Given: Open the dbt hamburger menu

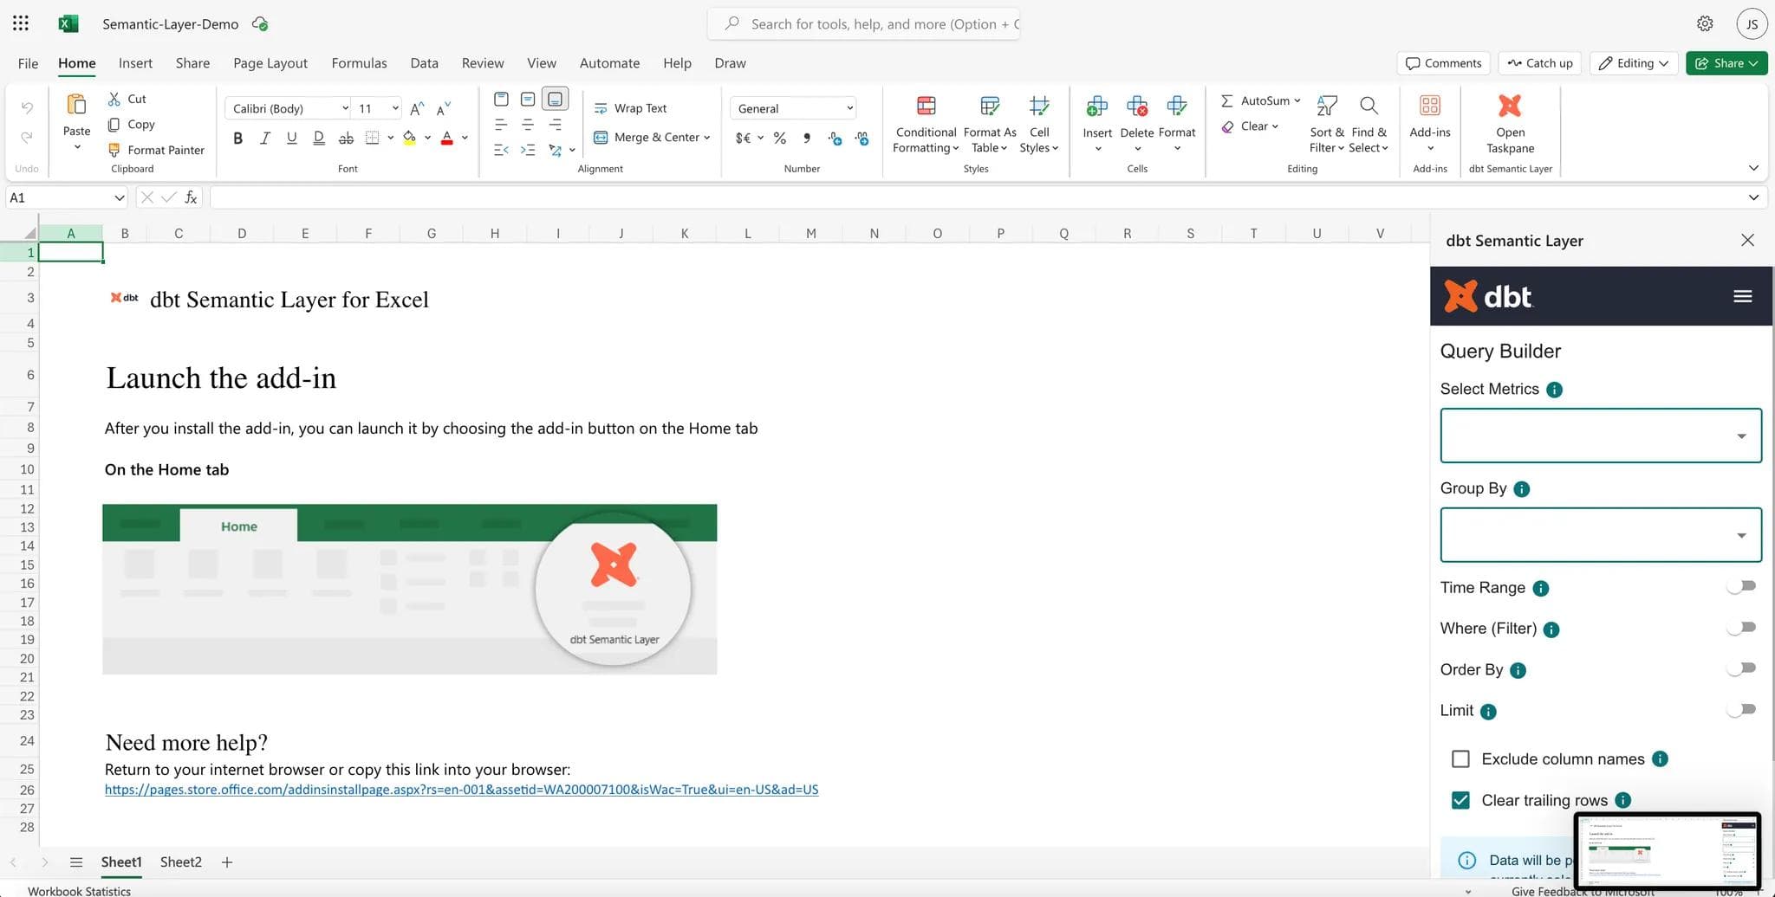Looking at the screenshot, I should coord(1742,296).
